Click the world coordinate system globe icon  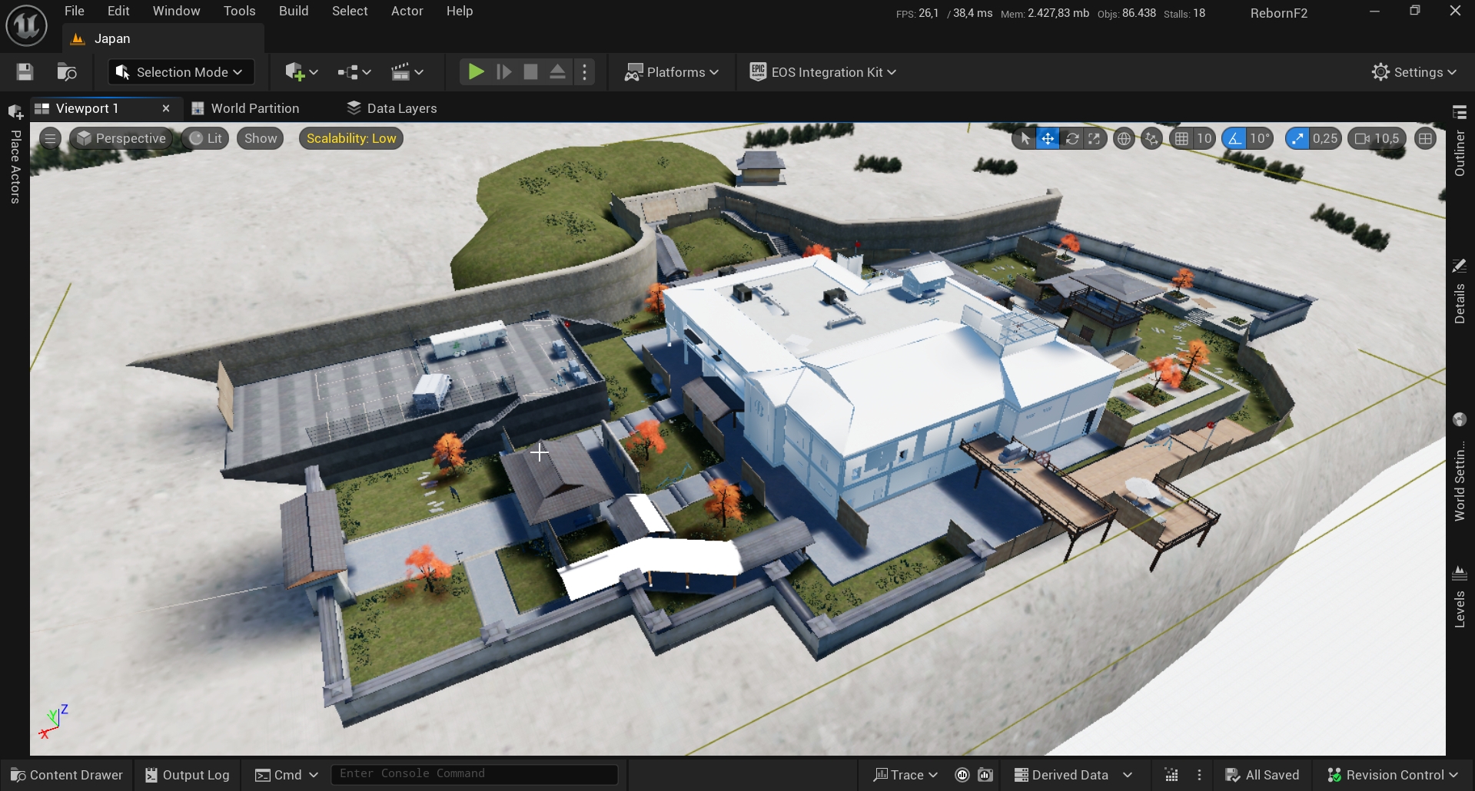click(x=1124, y=139)
